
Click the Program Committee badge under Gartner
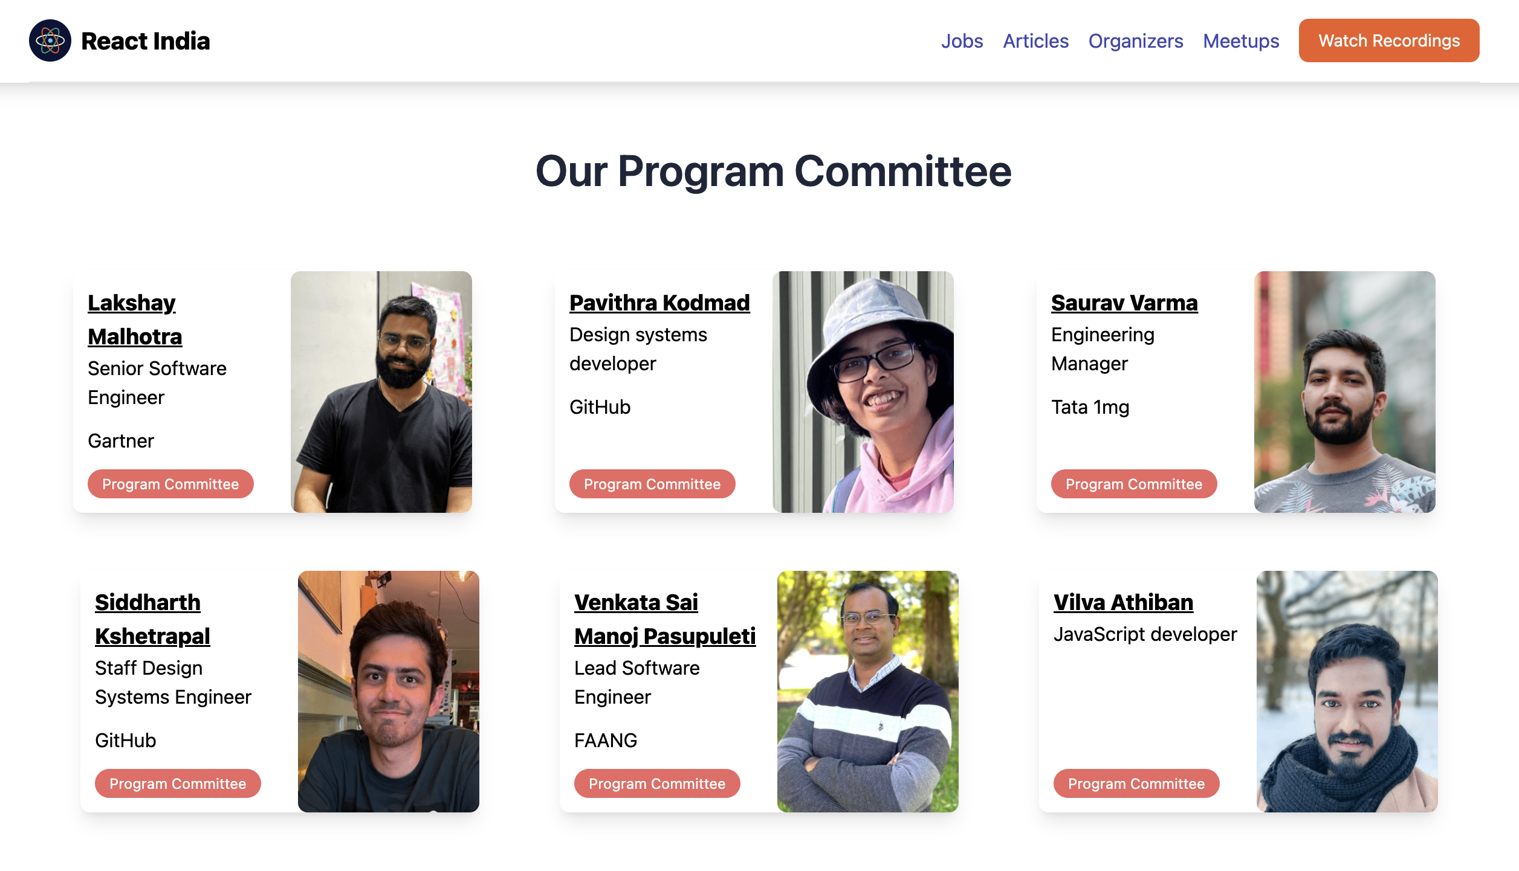tap(170, 484)
